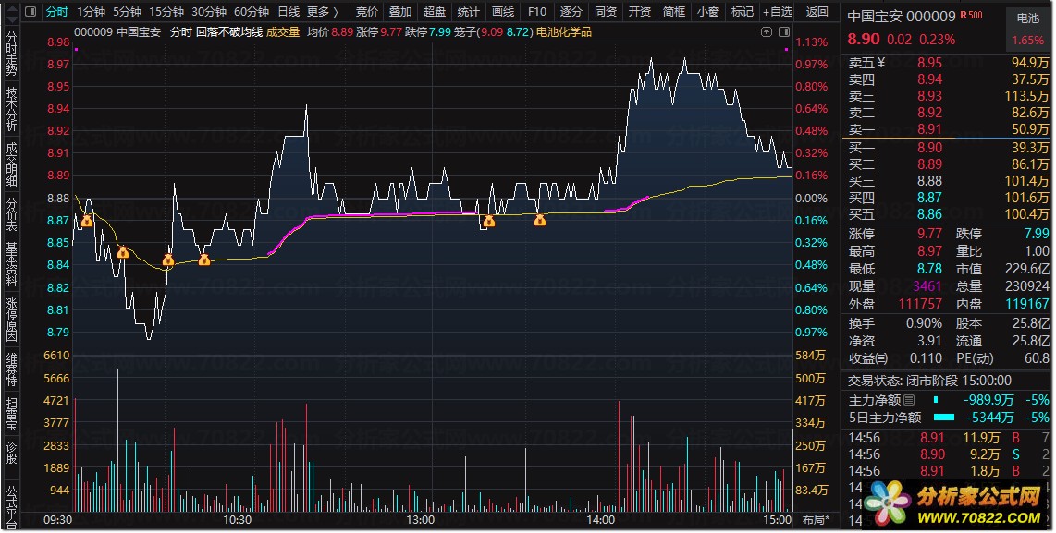This screenshot has width=1056, height=533.
Task: Click the 卖五 volume 94.9万
Action: (x=1030, y=63)
